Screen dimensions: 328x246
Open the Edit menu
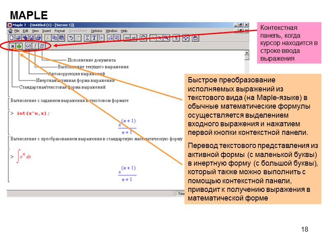click(x=25, y=31)
